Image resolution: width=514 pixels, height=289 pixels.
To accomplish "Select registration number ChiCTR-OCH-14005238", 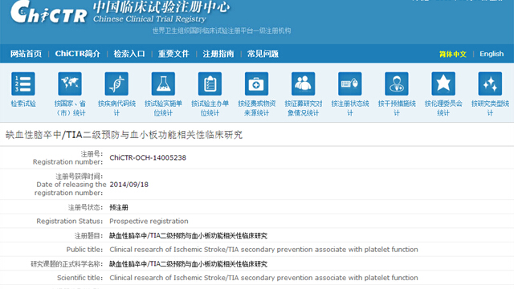I will click(148, 157).
